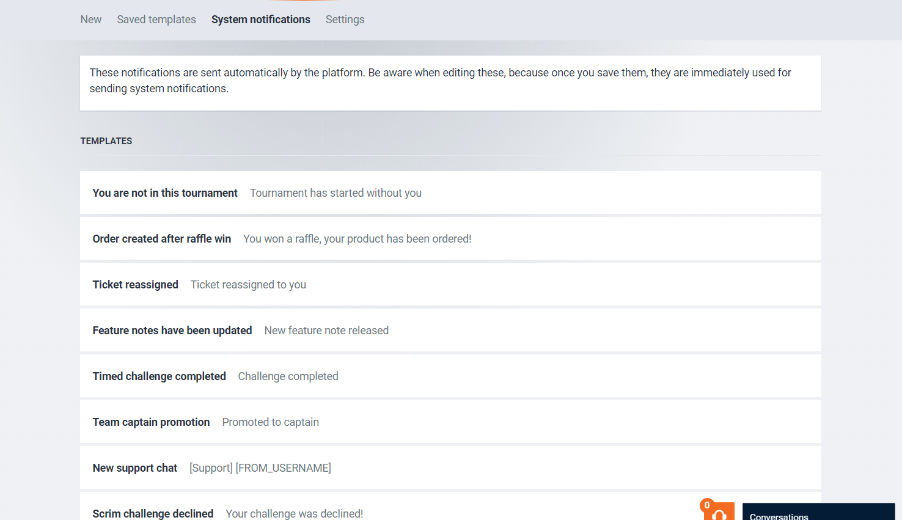Click the orange zero notification badge
The width and height of the screenshot is (902, 520).
[707, 505]
